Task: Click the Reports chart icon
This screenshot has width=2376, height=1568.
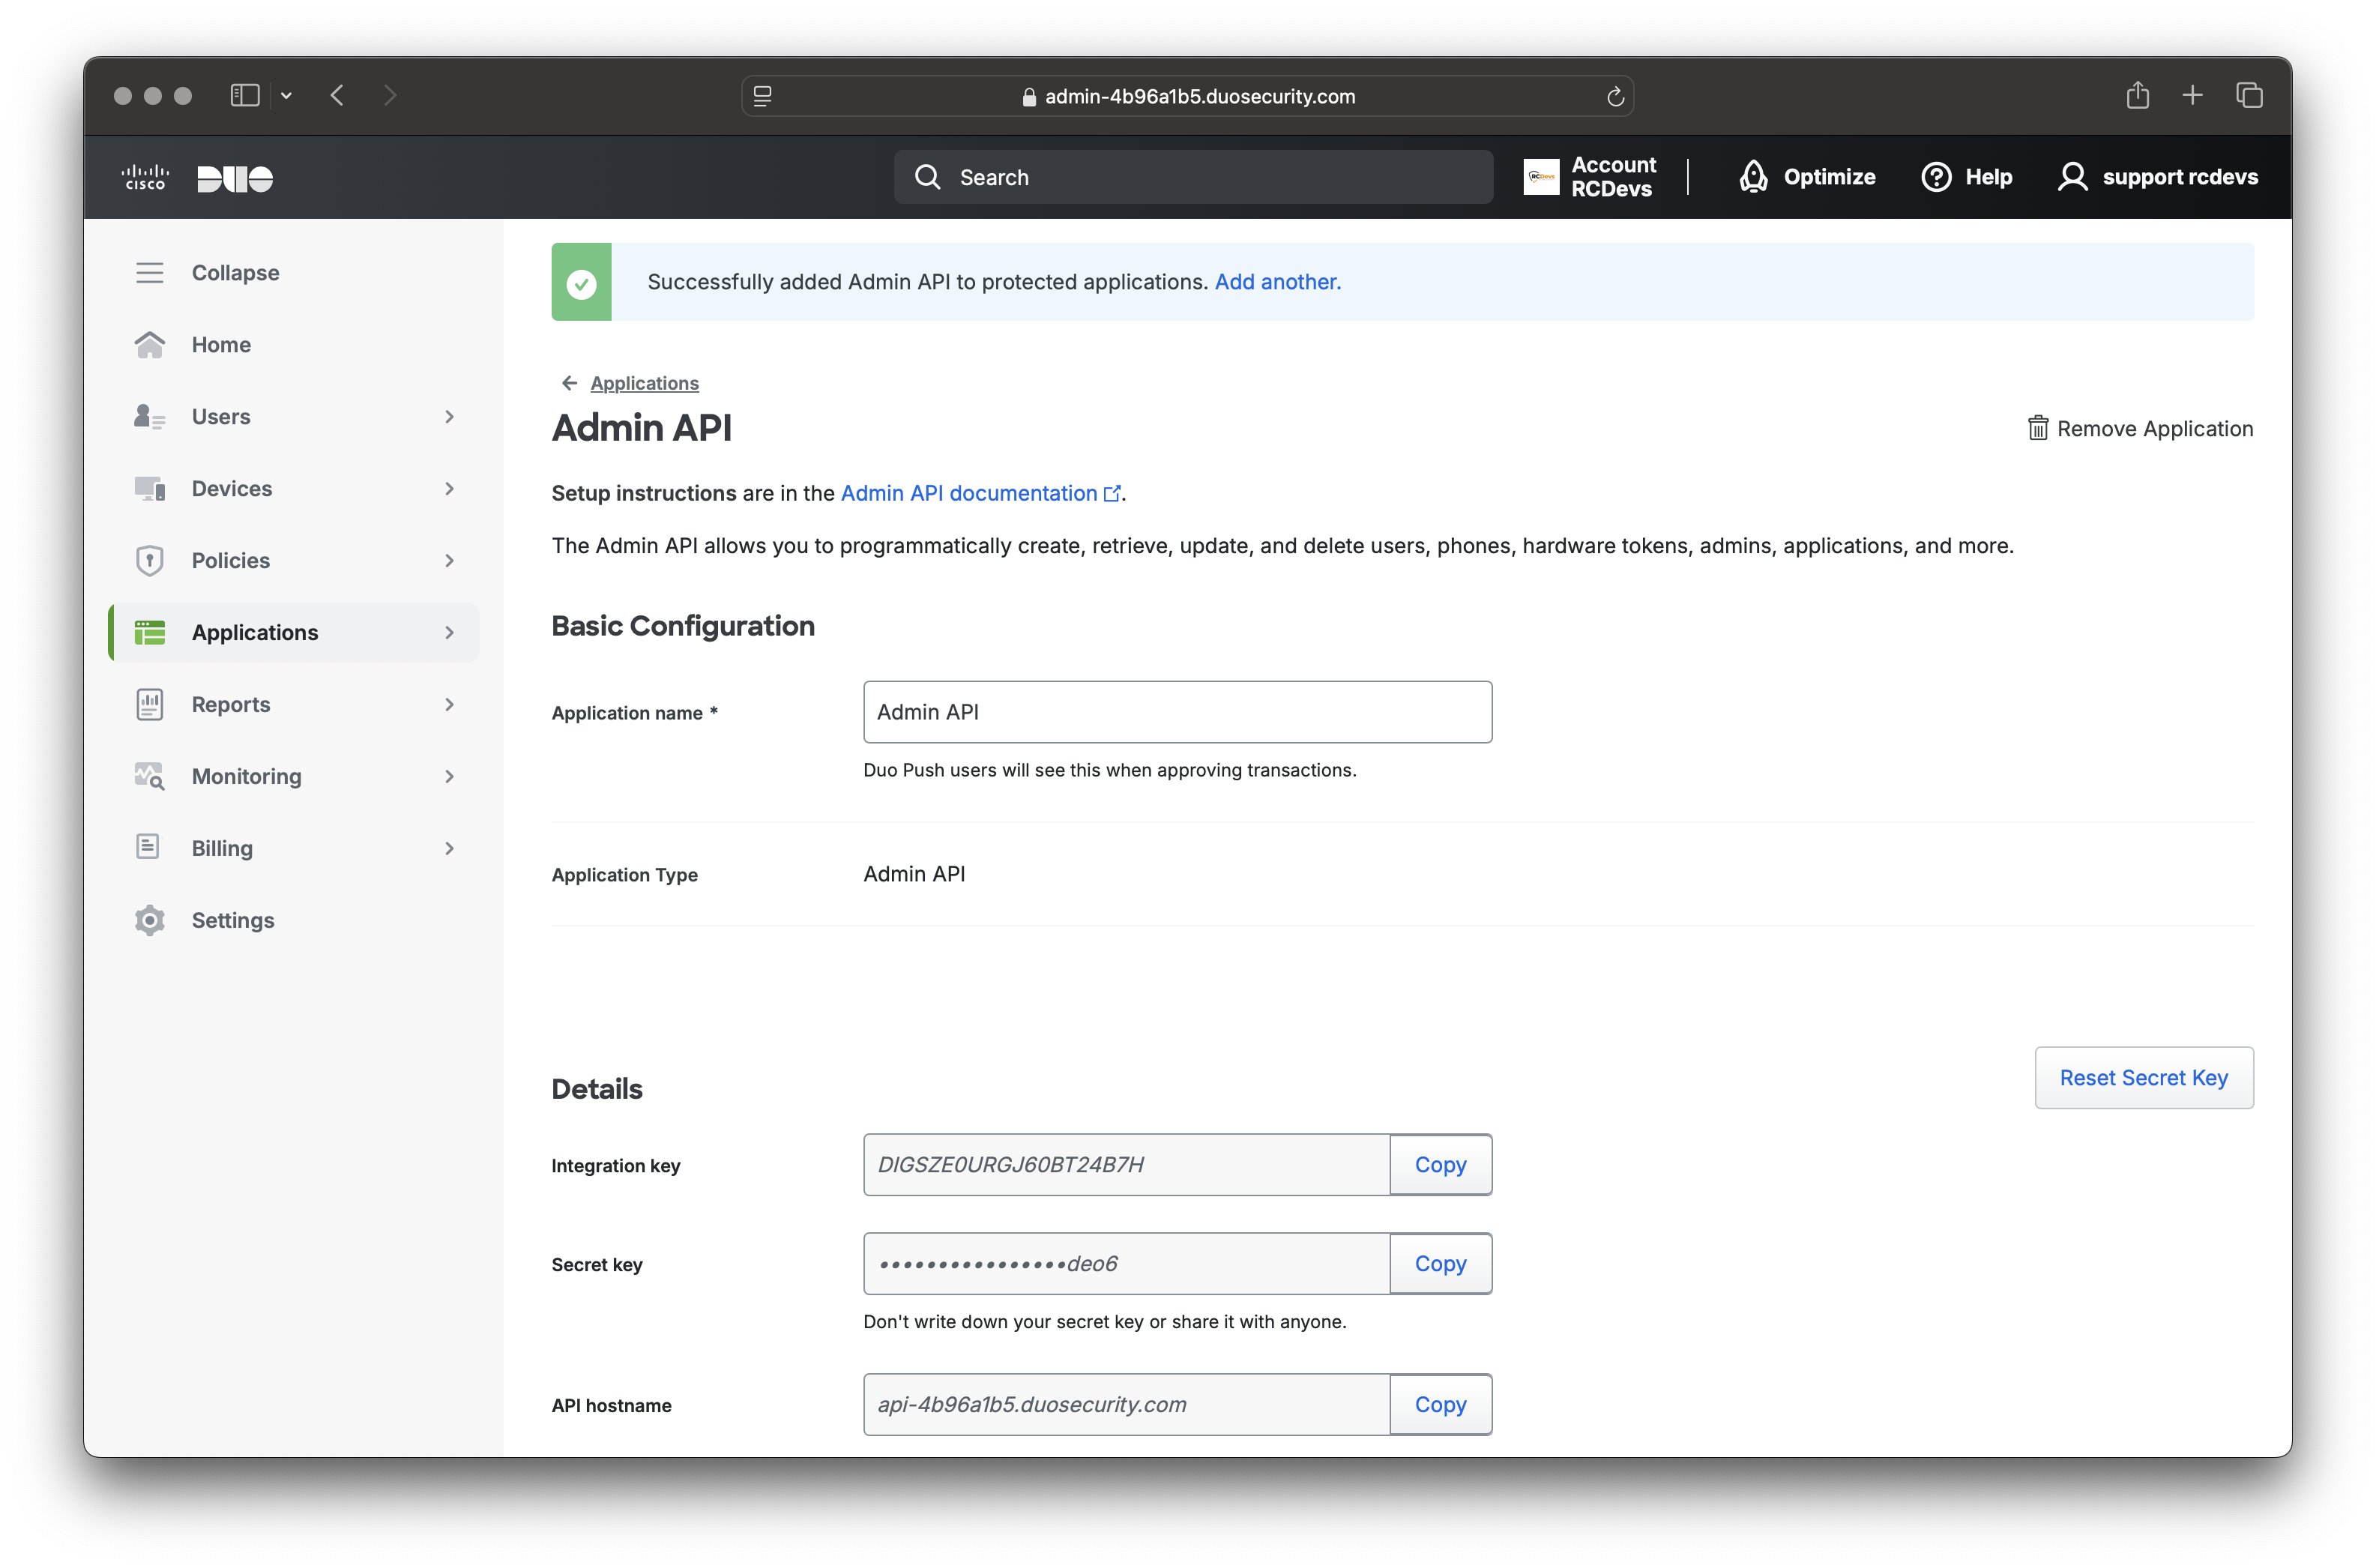Action: [x=150, y=705]
